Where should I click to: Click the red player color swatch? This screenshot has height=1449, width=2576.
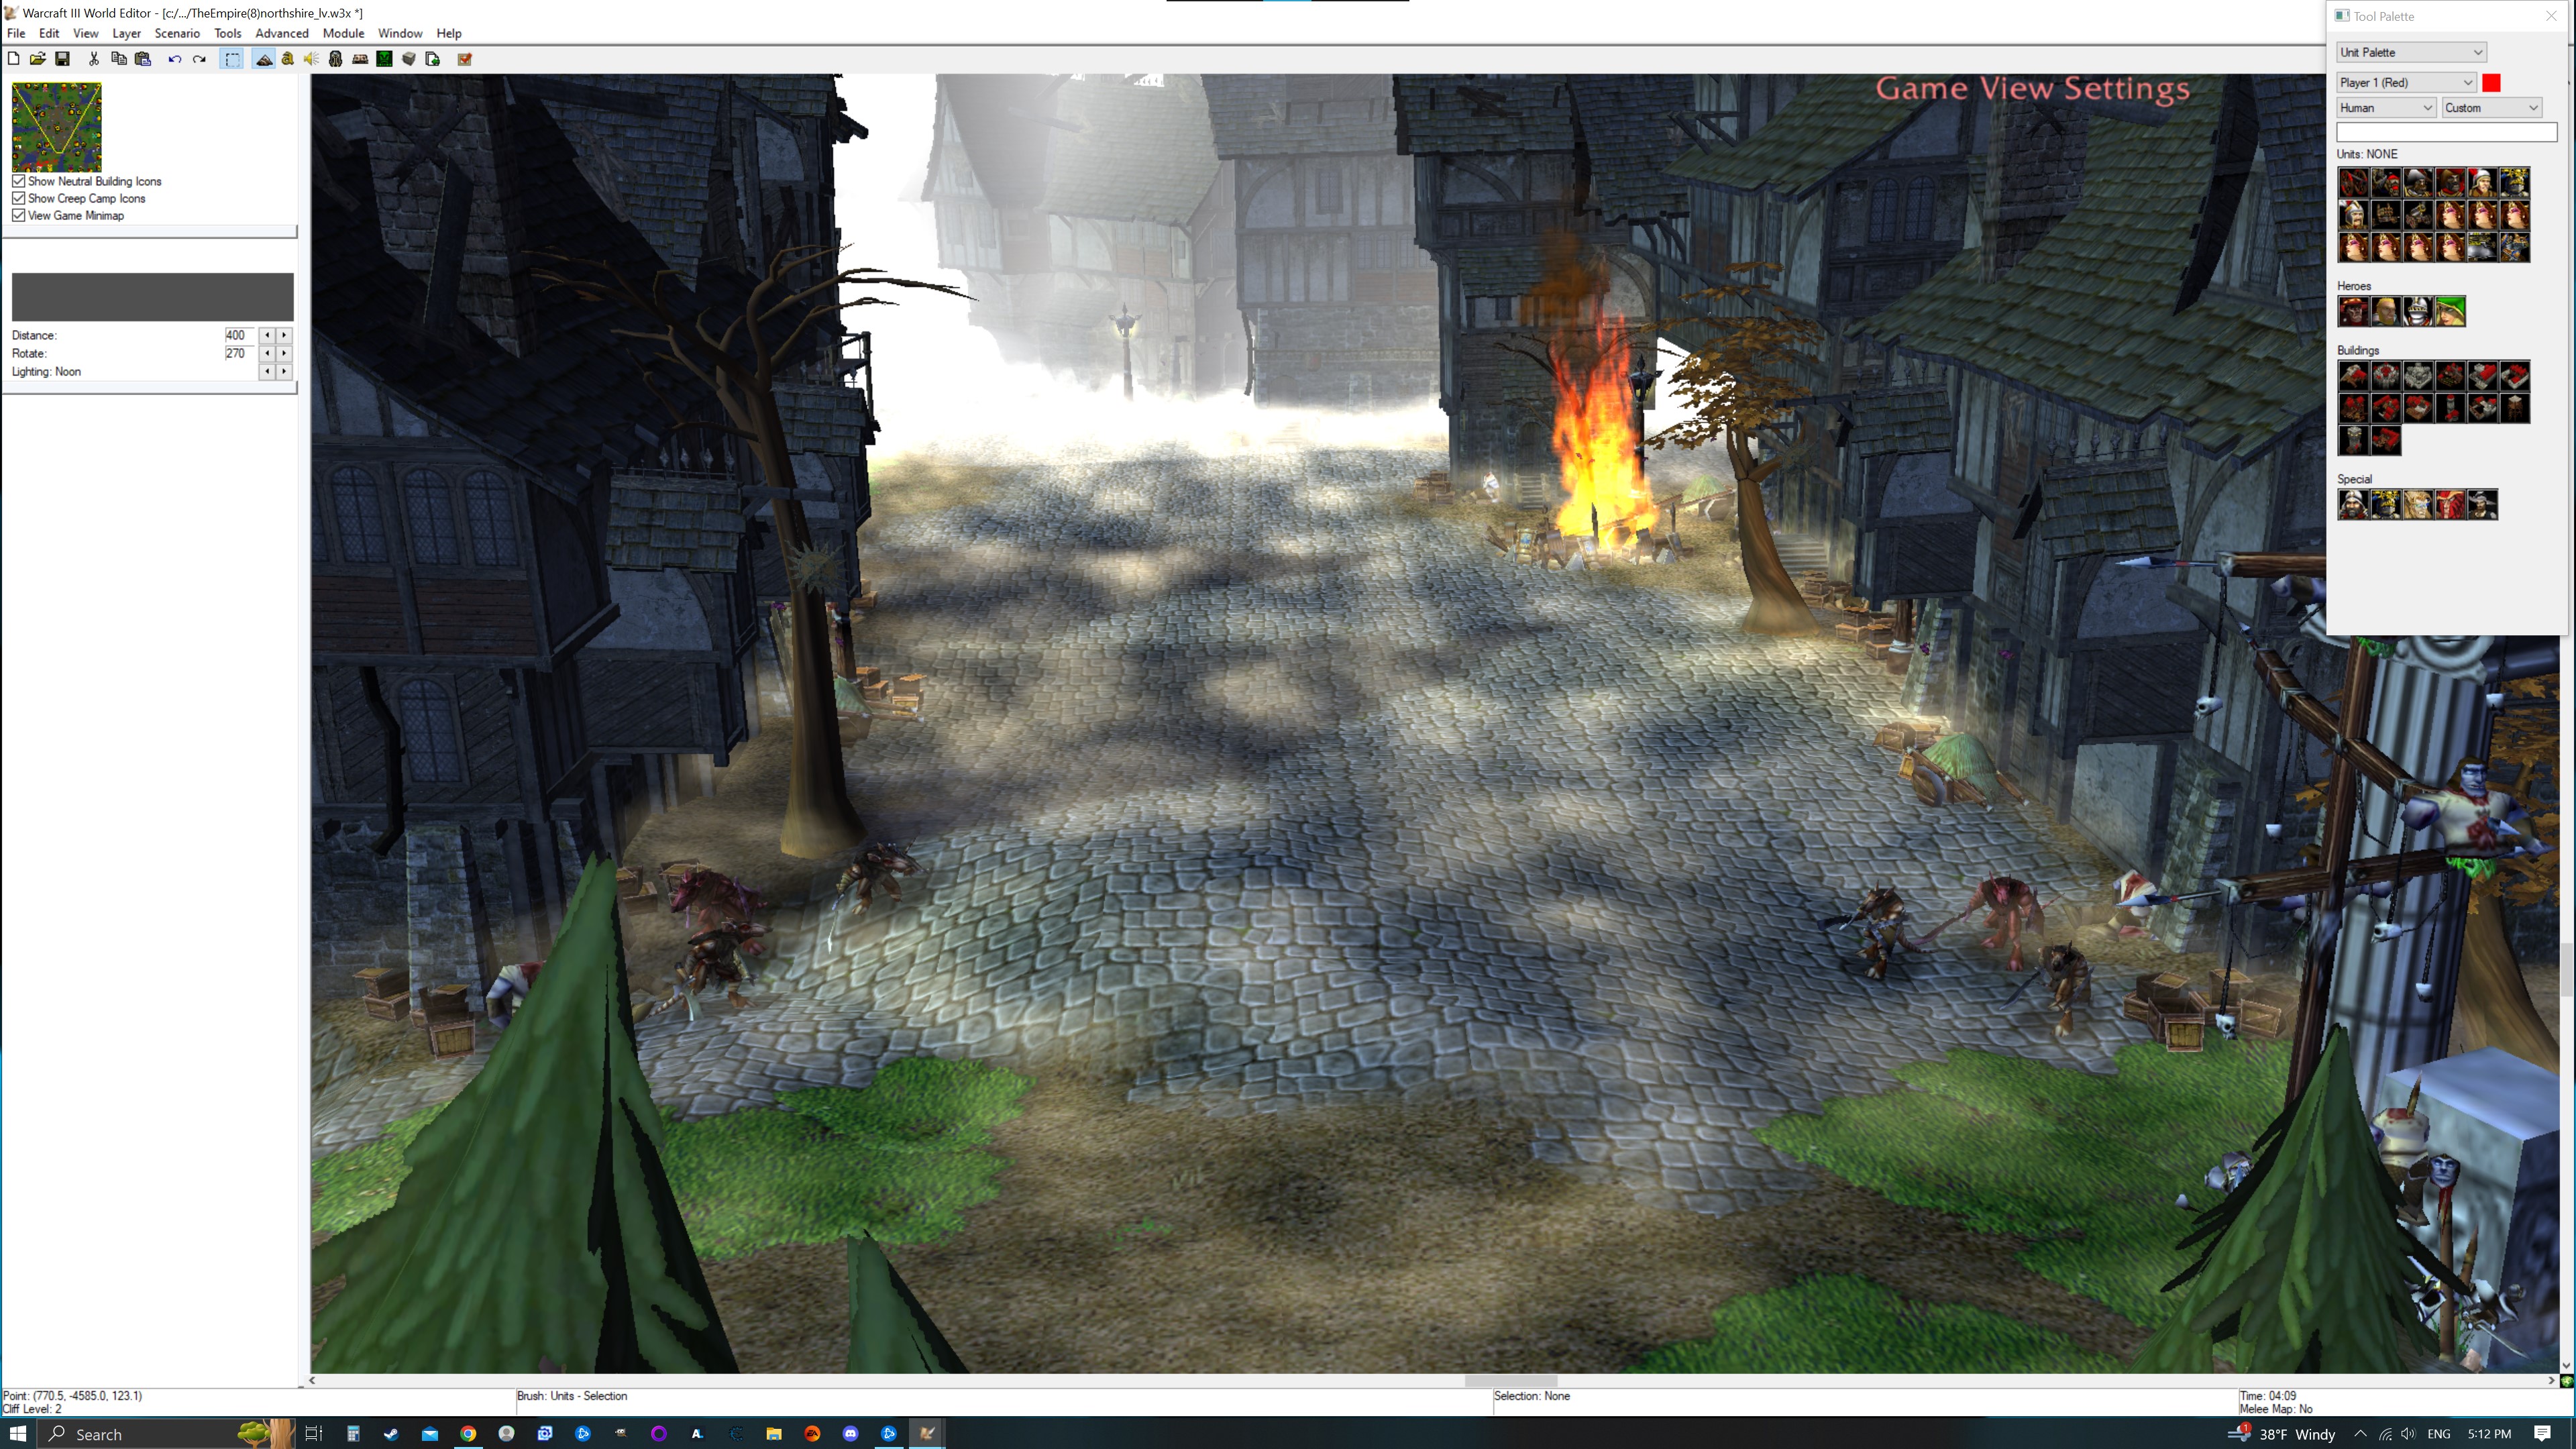pos(2491,82)
